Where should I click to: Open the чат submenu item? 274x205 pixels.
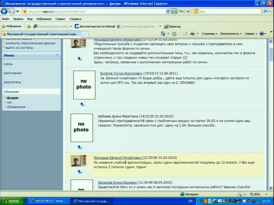click(9, 102)
